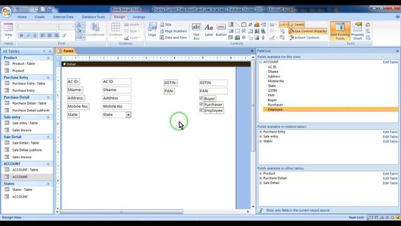
Task: Toggle the Select tool
Action: pyautogui.click(x=296, y=24)
